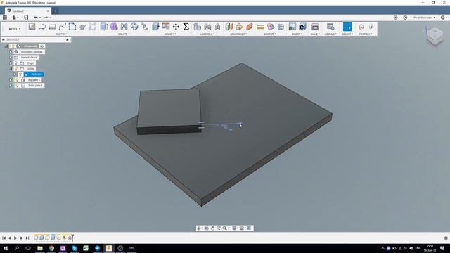
Task: Expand Document Settings tree node
Action: point(11,52)
